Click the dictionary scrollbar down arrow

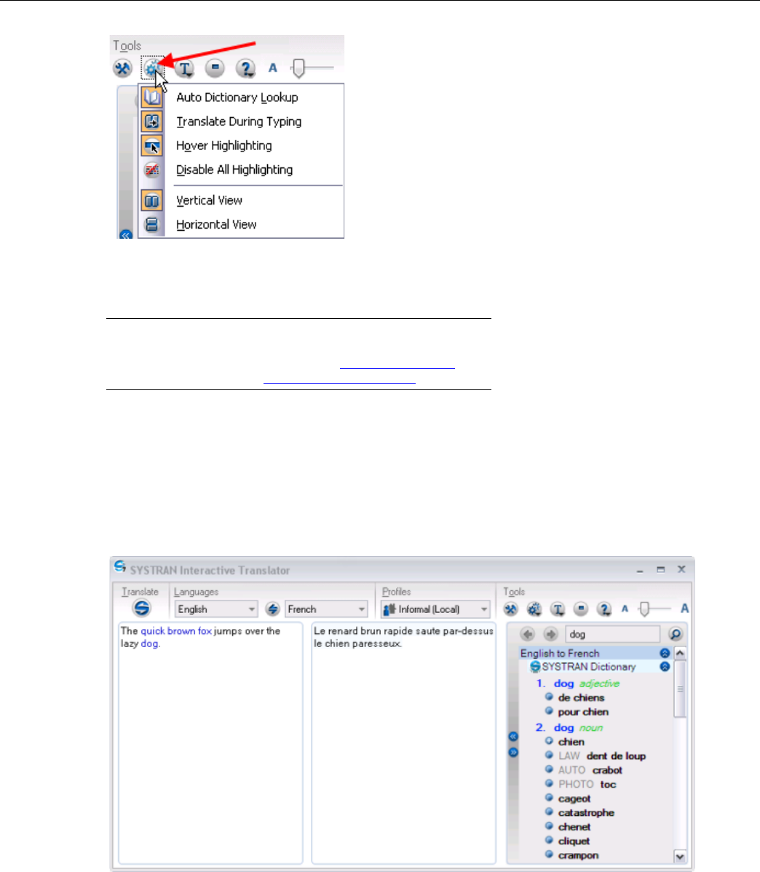click(680, 857)
